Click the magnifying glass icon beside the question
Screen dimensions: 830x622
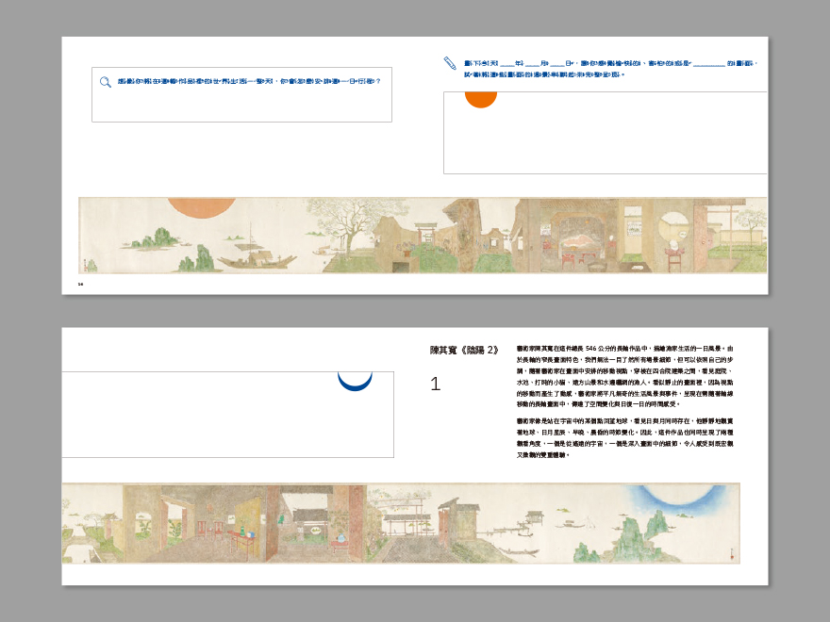(x=106, y=82)
